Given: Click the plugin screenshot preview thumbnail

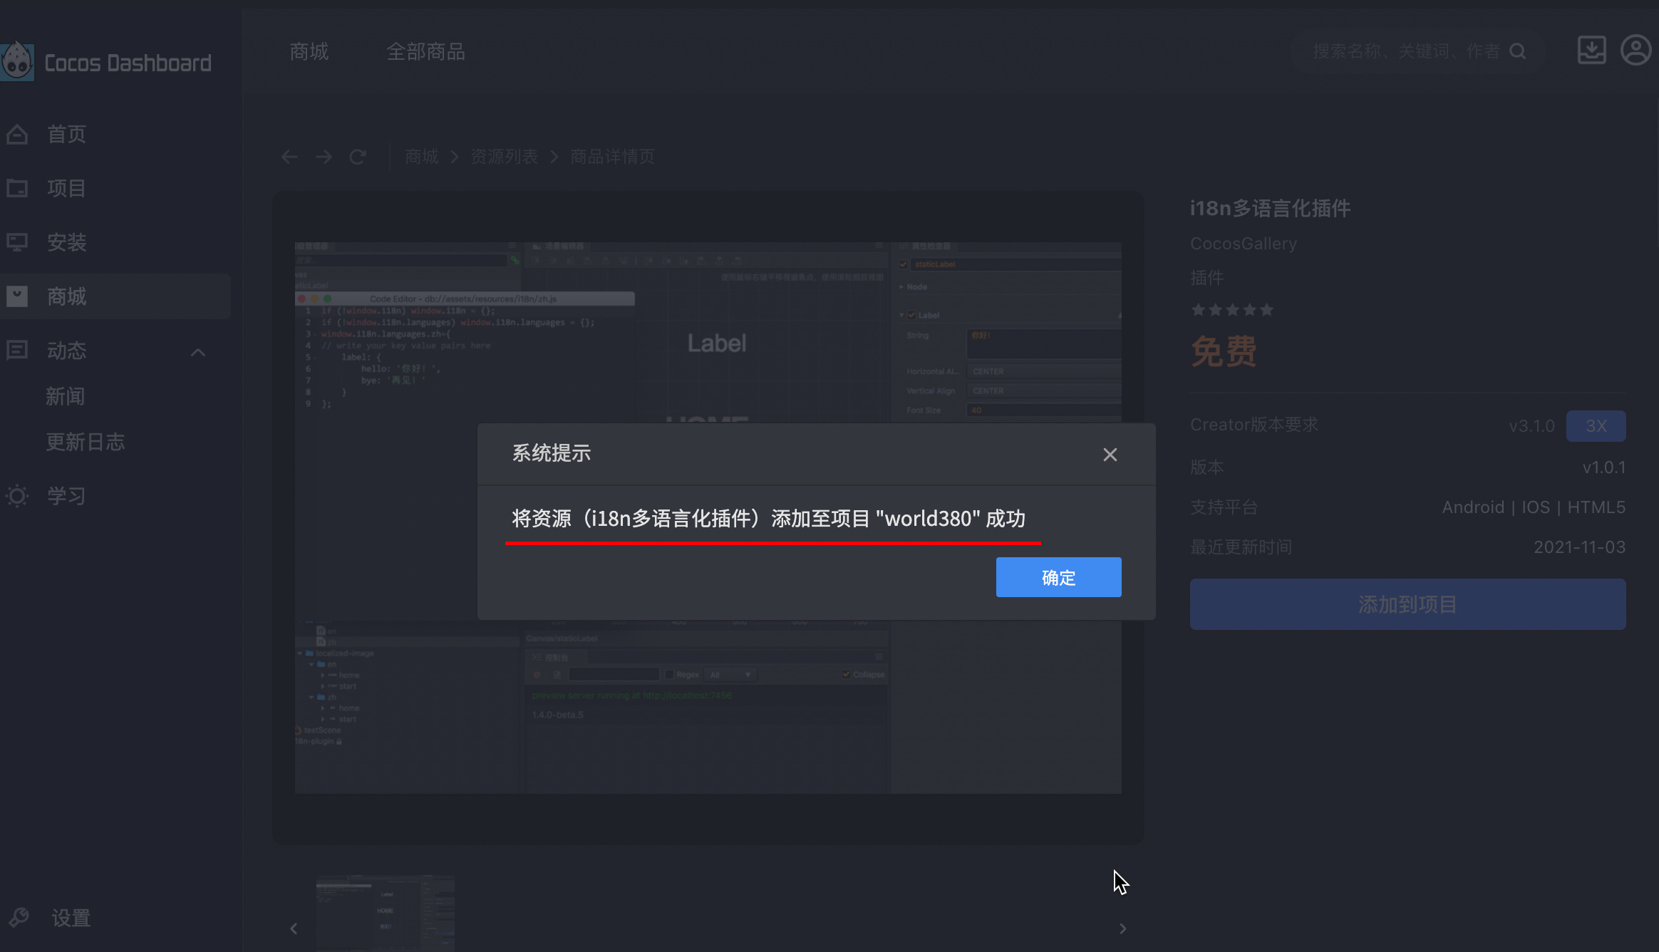Looking at the screenshot, I should (386, 912).
